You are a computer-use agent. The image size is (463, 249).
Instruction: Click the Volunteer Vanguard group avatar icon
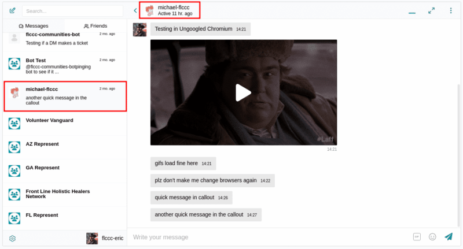(x=14, y=124)
